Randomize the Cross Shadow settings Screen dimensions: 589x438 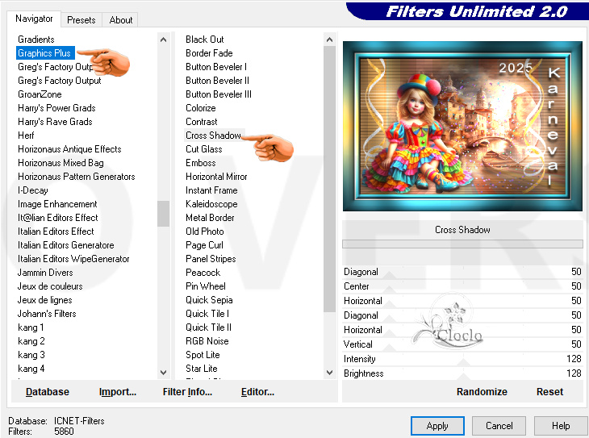(x=482, y=392)
